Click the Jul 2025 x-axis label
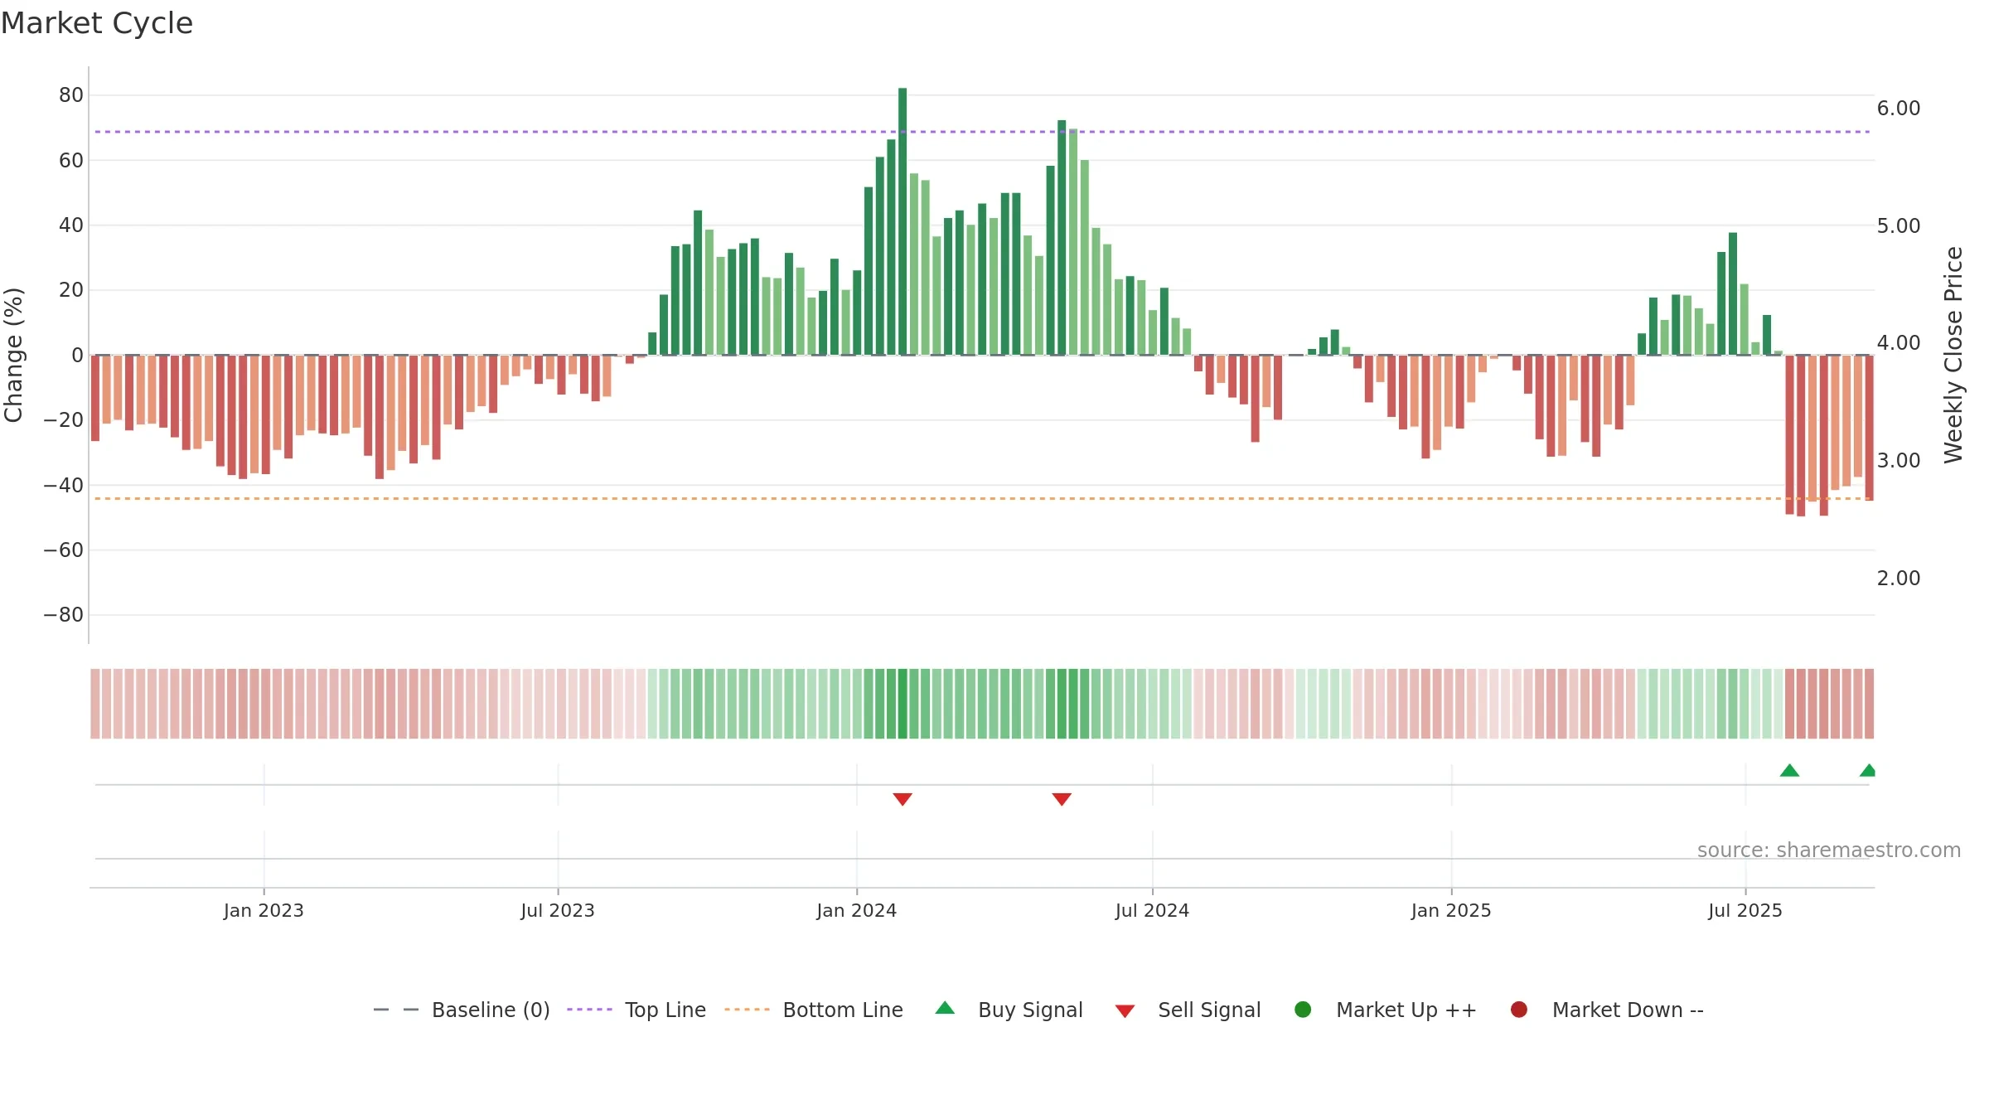The height and width of the screenshot is (1119, 1989). (1745, 910)
